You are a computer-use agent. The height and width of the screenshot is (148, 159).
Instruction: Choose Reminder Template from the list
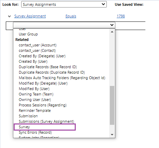pos(35,110)
